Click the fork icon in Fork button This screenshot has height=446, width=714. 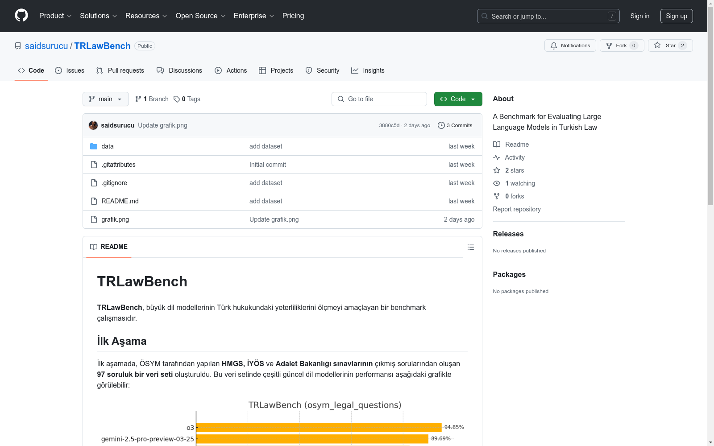coord(609,45)
